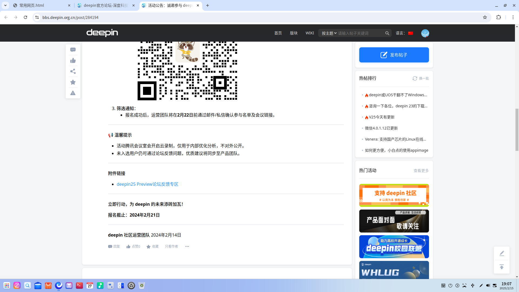The height and width of the screenshot is (292, 519).
Task: Expand the three-dots more options under post
Action: point(187,246)
